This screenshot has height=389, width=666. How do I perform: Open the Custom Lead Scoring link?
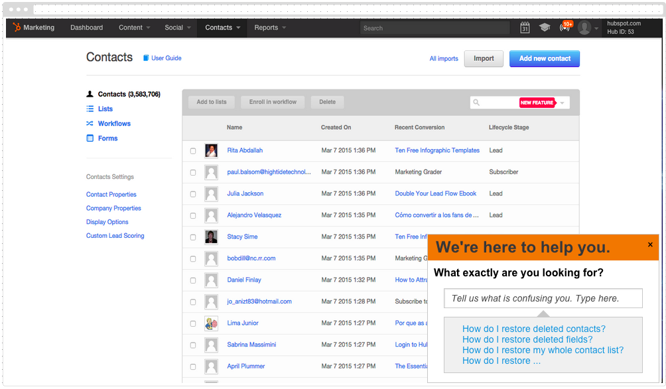tap(115, 236)
